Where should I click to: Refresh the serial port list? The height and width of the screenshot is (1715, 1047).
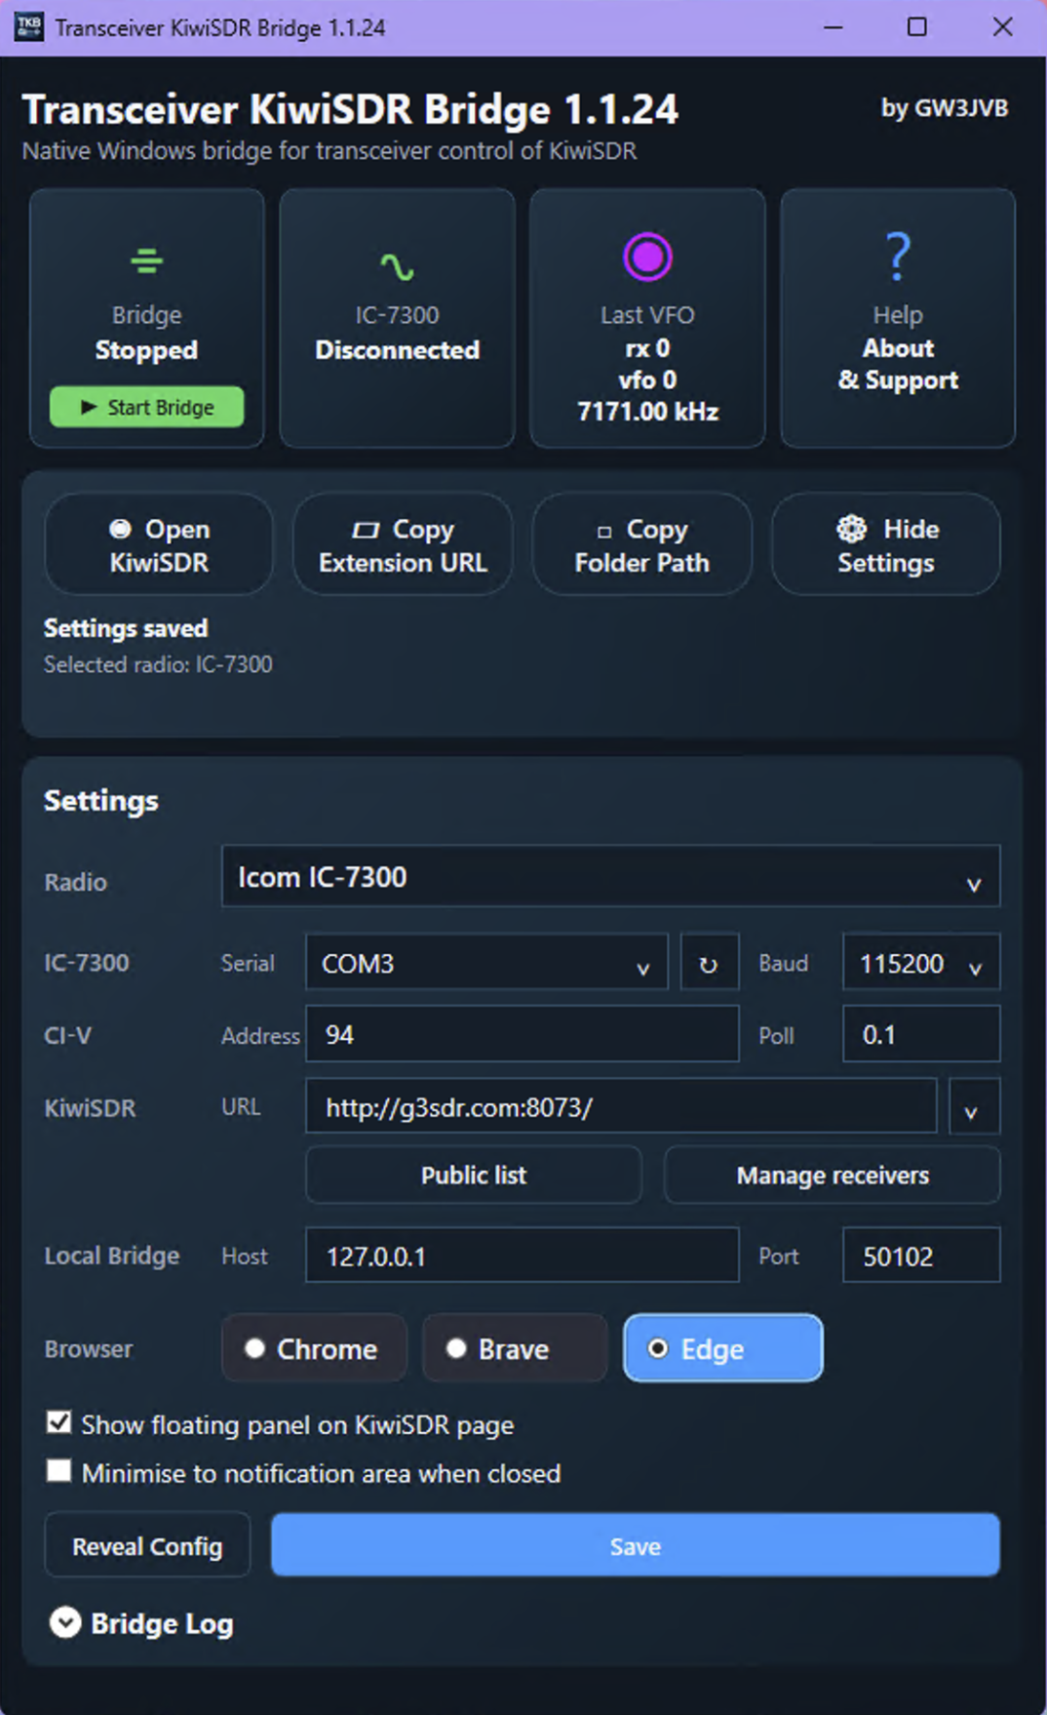[709, 963]
